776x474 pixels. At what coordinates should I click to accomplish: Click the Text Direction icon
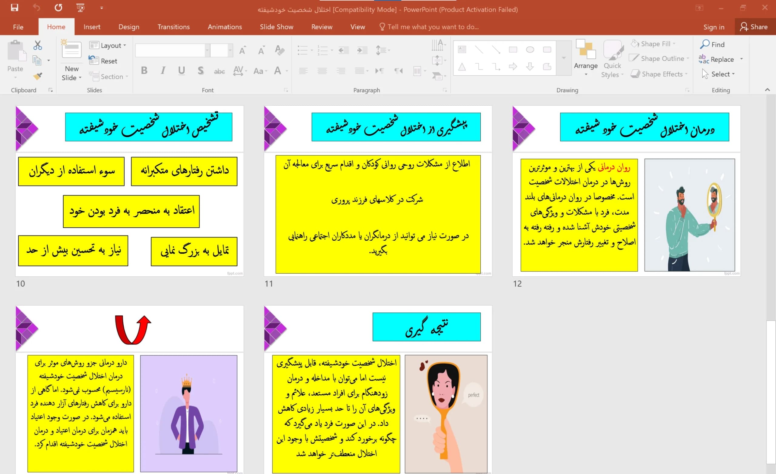click(x=438, y=45)
